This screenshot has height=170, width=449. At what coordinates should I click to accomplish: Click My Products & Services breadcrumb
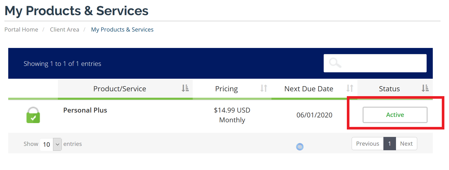[122, 29]
